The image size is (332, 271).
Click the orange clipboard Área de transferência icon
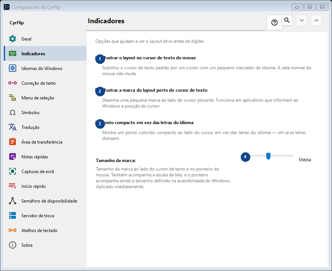[13, 142]
